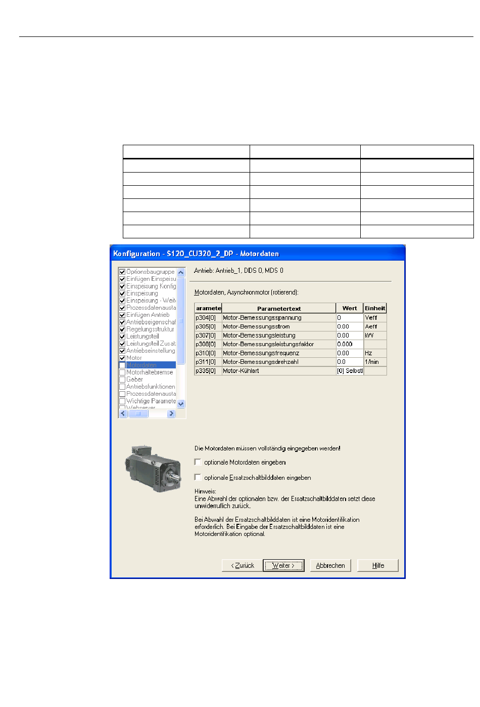Select Prozessdatenaustausch step below Antriebsfunktionen

(x=151, y=394)
